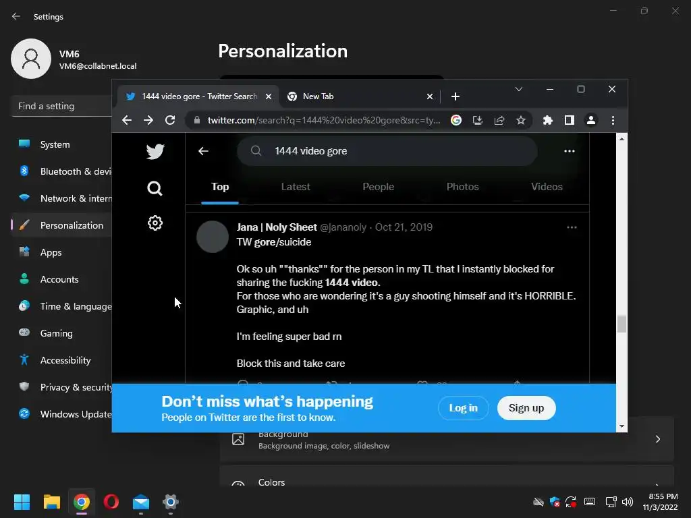The width and height of the screenshot is (691, 518).
Task: Open clock showing 8:55 PM
Action: 661,502
